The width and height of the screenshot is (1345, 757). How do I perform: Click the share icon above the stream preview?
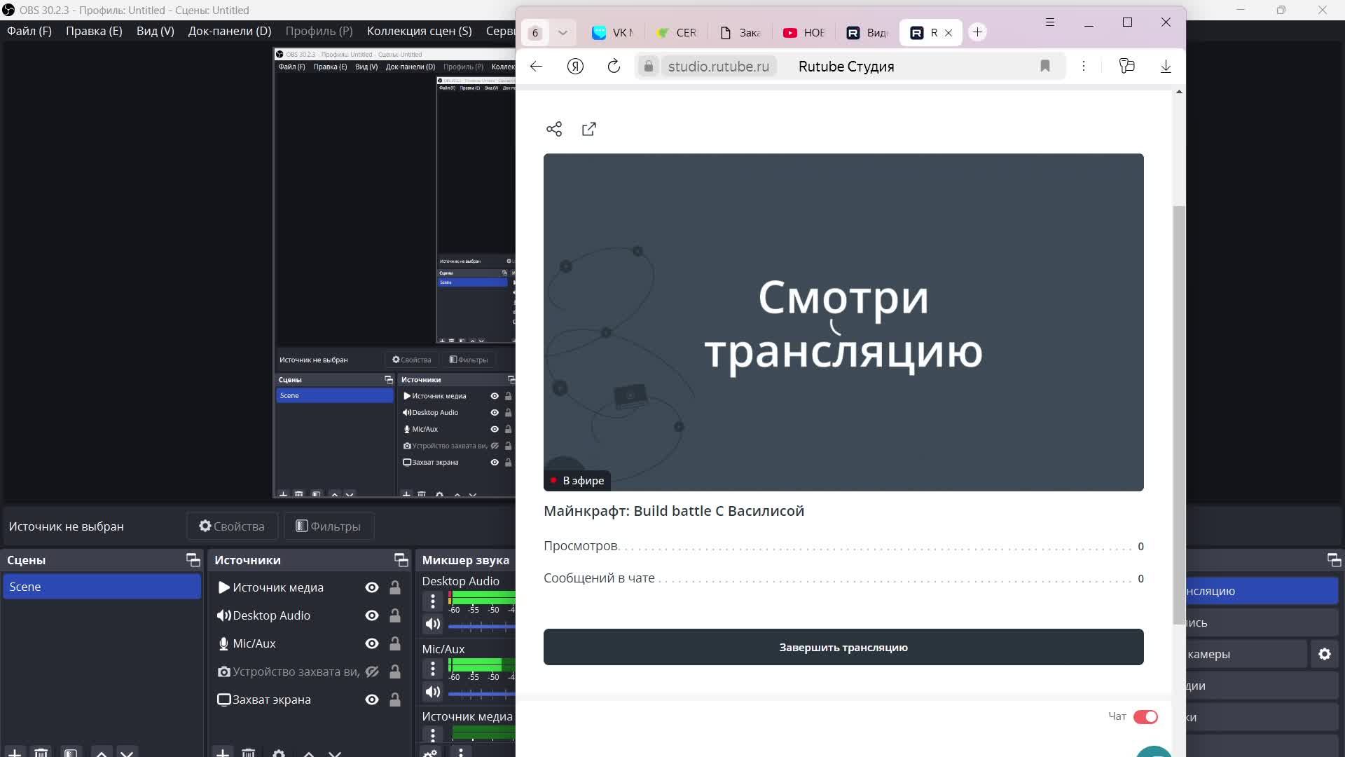click(554, 129)
